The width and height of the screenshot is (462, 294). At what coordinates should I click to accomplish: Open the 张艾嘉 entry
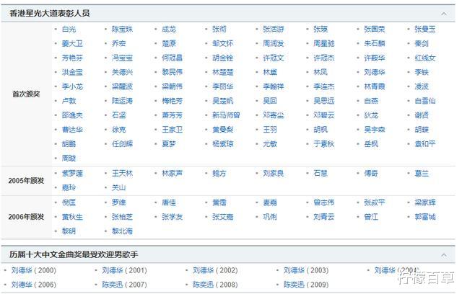[x=223, y=217]
